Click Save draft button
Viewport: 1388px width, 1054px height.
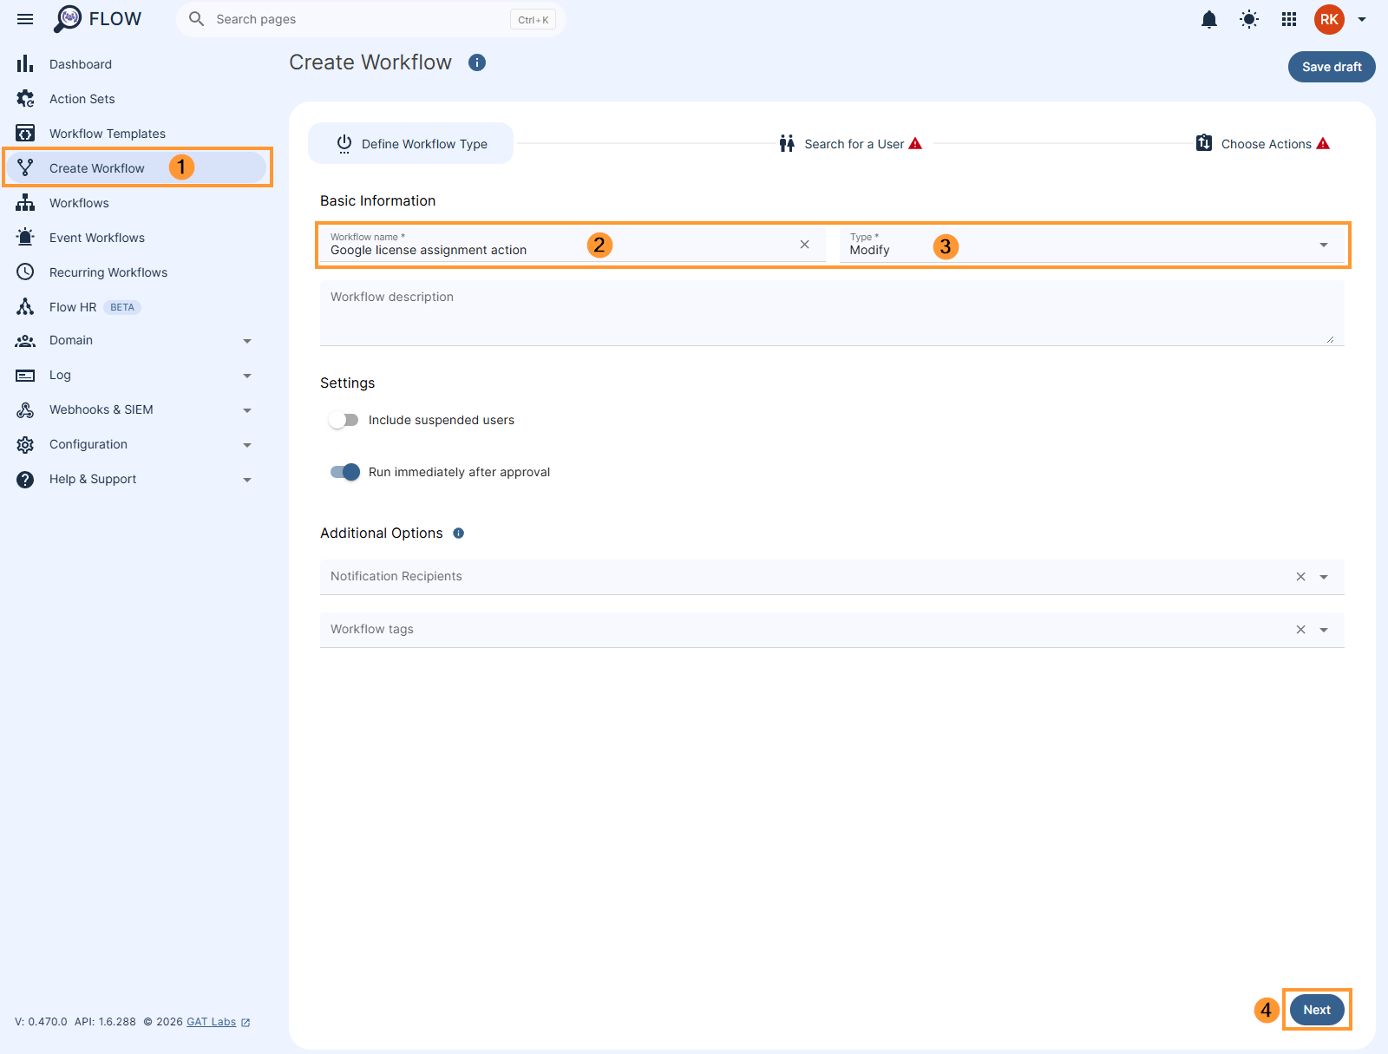click(x=1332, y=67)
